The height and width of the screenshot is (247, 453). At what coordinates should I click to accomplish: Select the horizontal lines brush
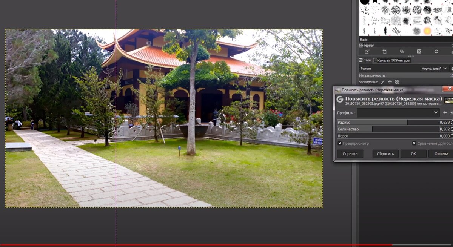click(417, 20)
